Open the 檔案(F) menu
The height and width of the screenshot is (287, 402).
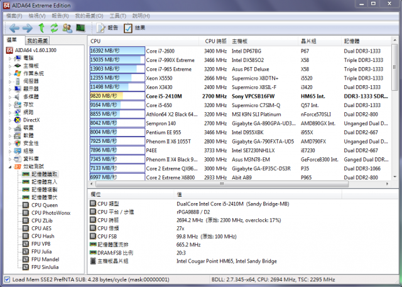[x=14, y=16]
